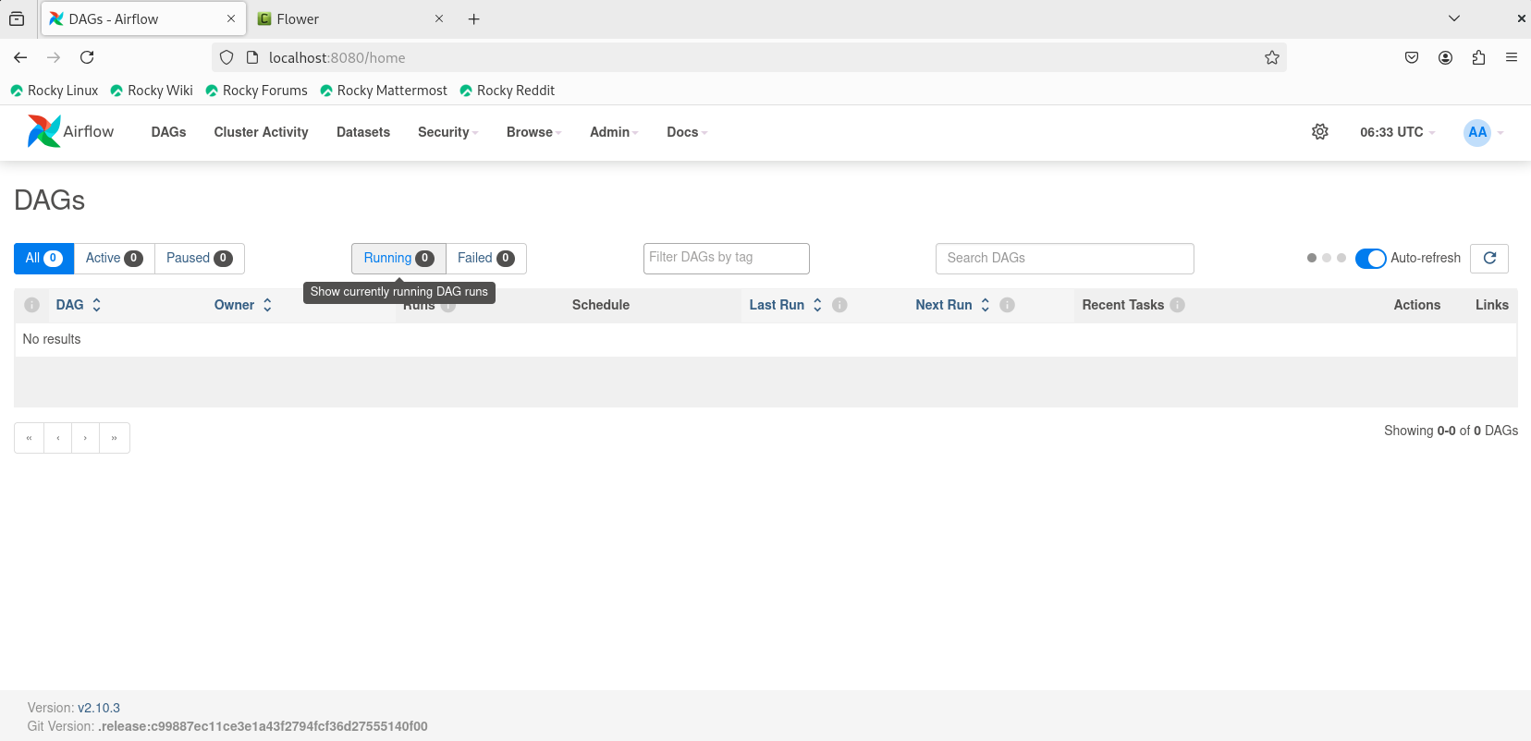Screen dimensions: 1531x741
Task: Expand the Browse dropdown menu
Action: tap(533, 132)
